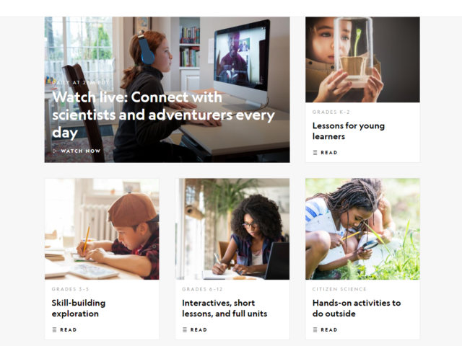Click the play icon beside Watch Now
The height and width of the screenshot is (346, 462).
coord(55,151)
